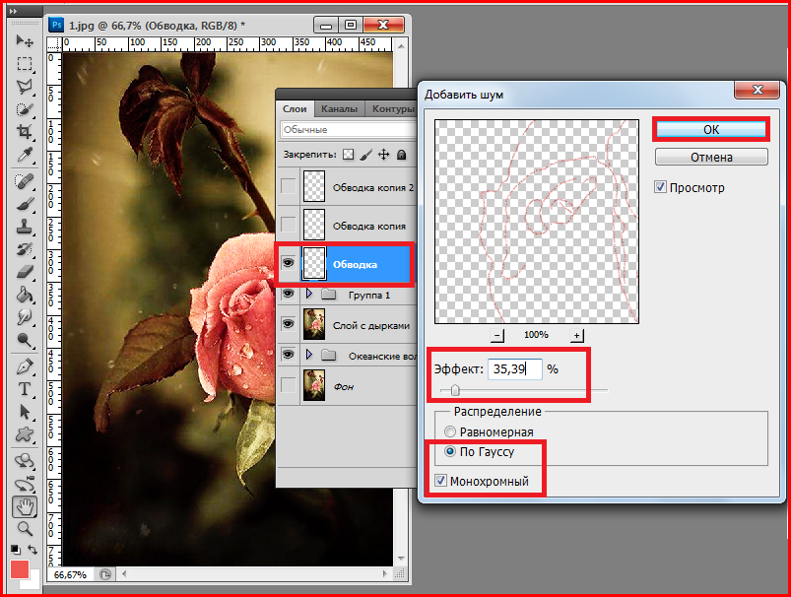Expand the Океанские волны group triangle
This screenshot has width=791, height=597.
point(309,355)
